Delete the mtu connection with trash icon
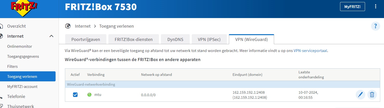This screenshot has height=108, width=384. 372,95
